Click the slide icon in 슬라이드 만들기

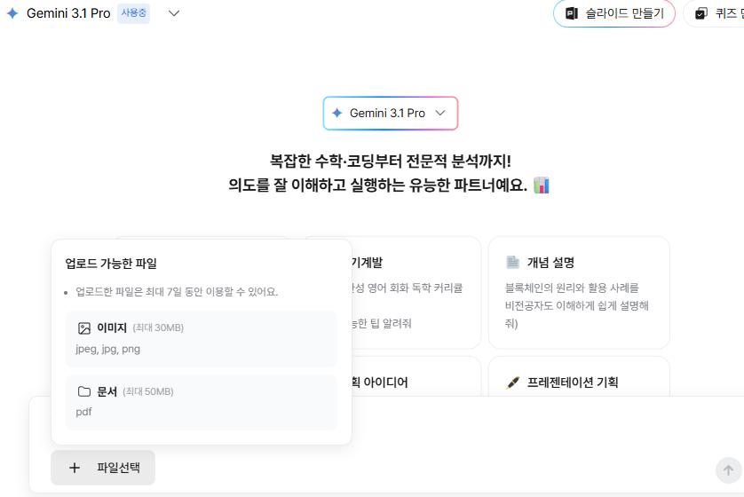[x=572, y=13]
